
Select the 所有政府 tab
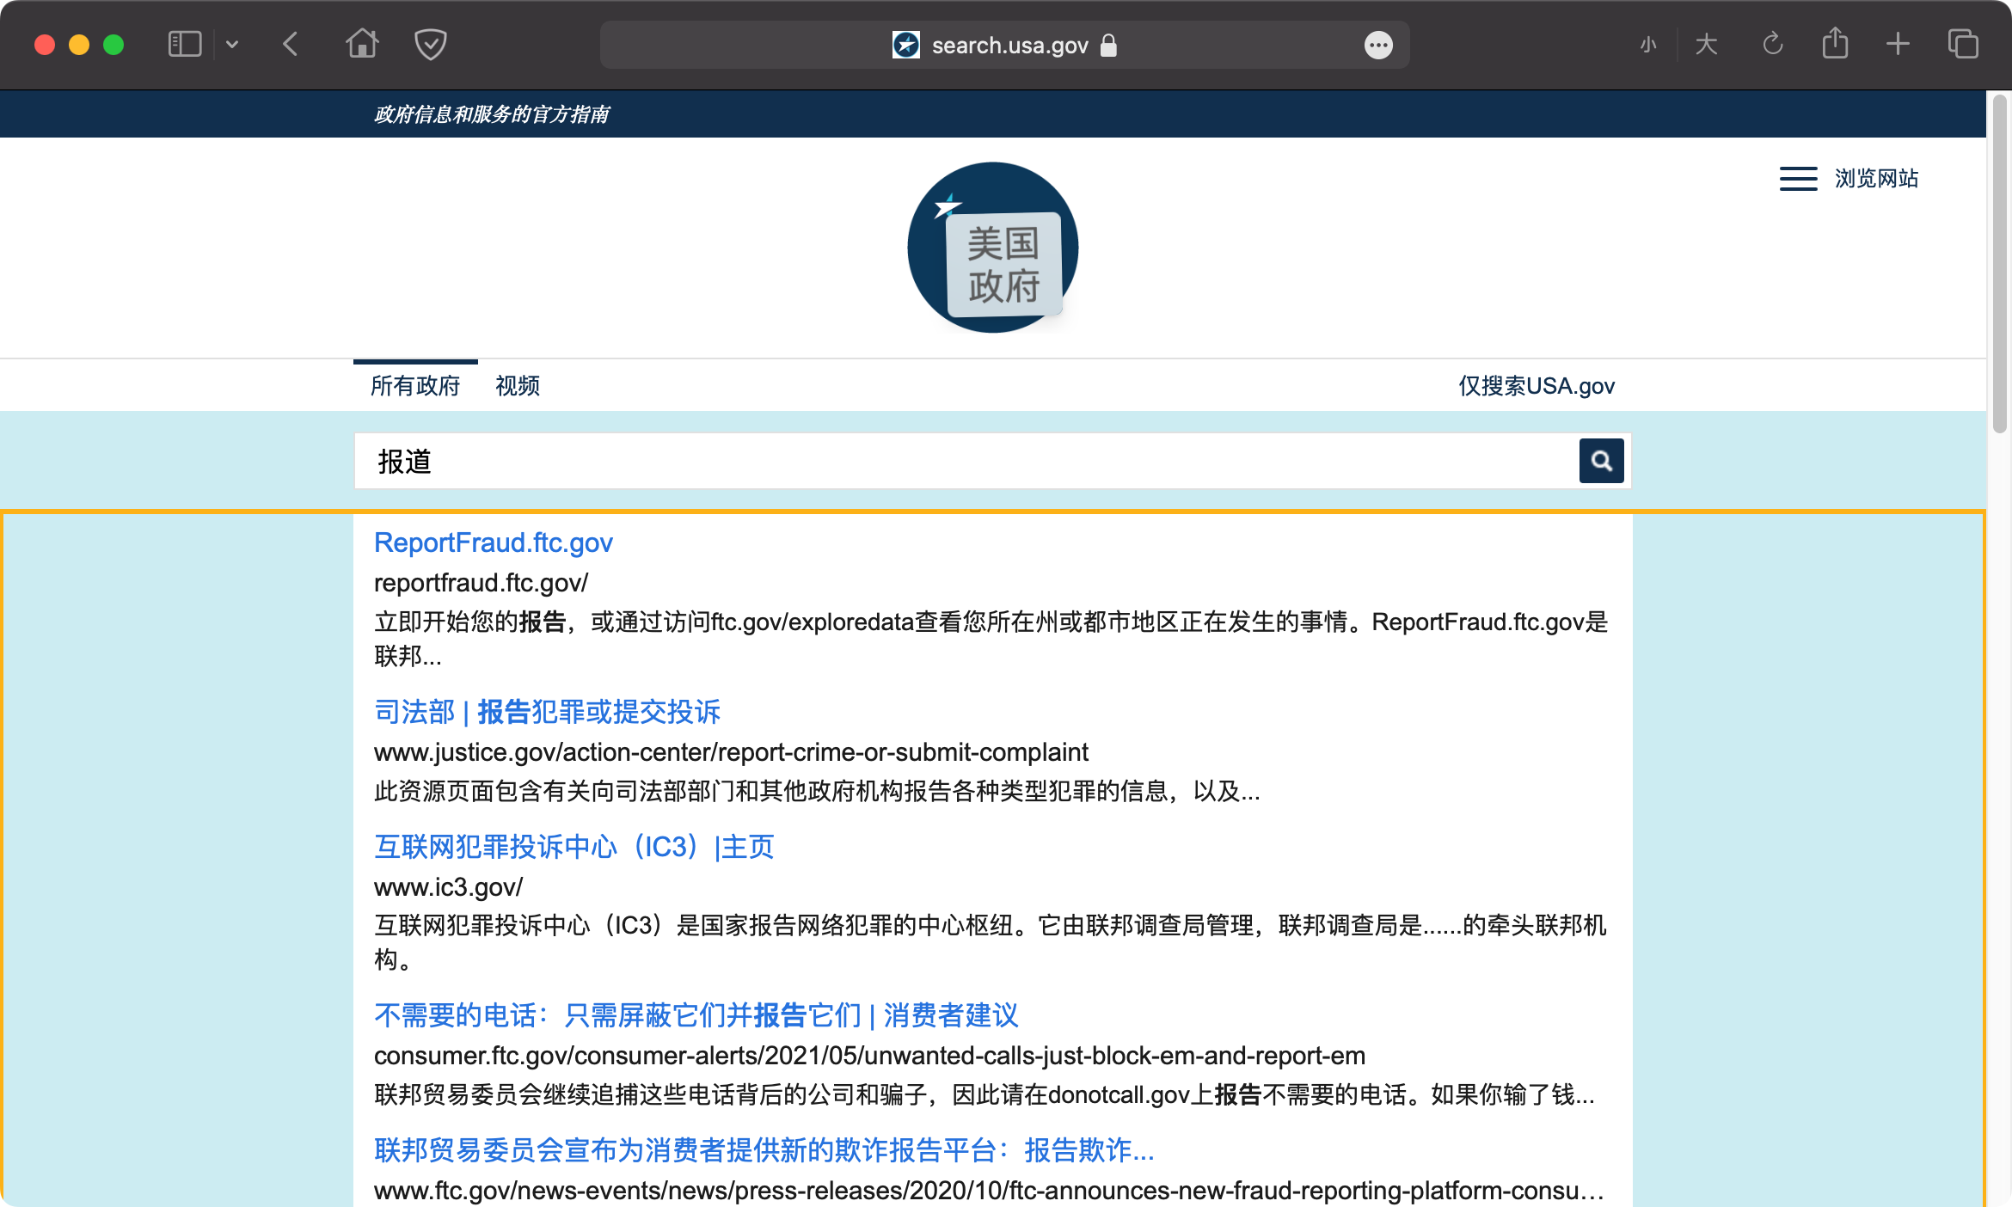(415, 385)
